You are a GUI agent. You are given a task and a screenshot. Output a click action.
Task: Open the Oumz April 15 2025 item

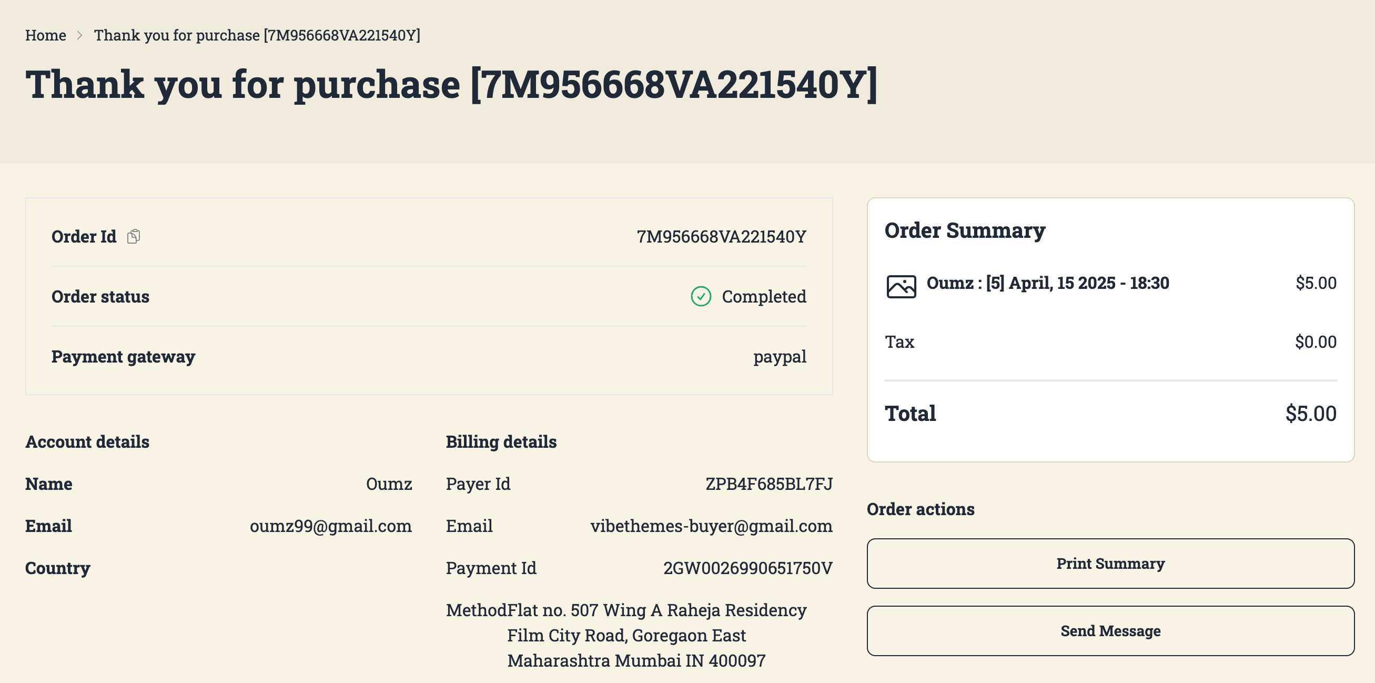click(1047, 283)
